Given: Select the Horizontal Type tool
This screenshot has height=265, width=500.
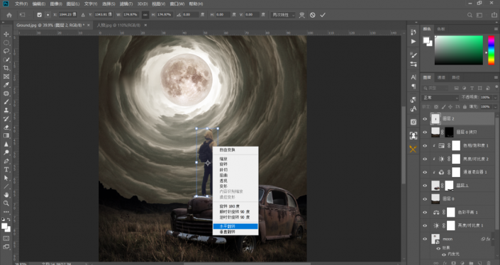Looking at the screenshot, I should (x=6, y=169).
